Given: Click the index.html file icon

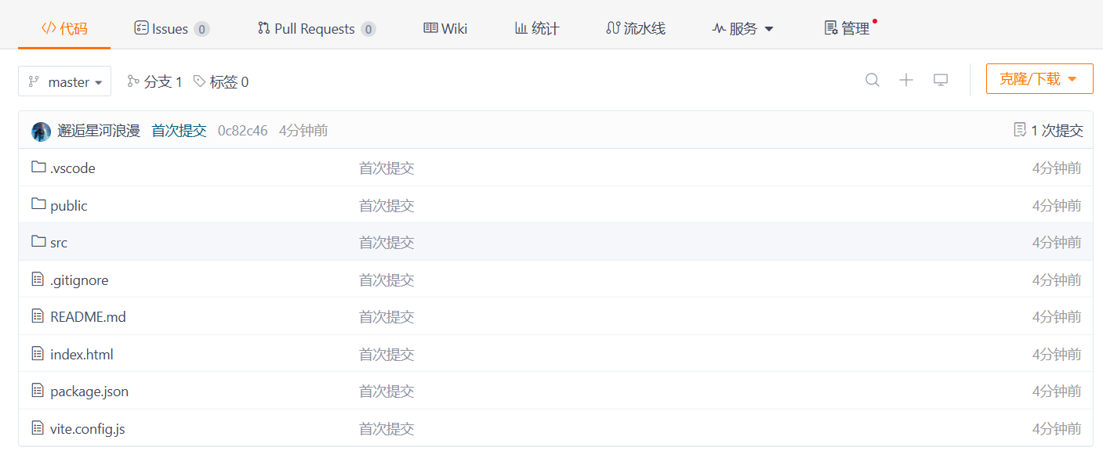Looking at the screenshot, I should pyautogui.click(x=38, y=353).
